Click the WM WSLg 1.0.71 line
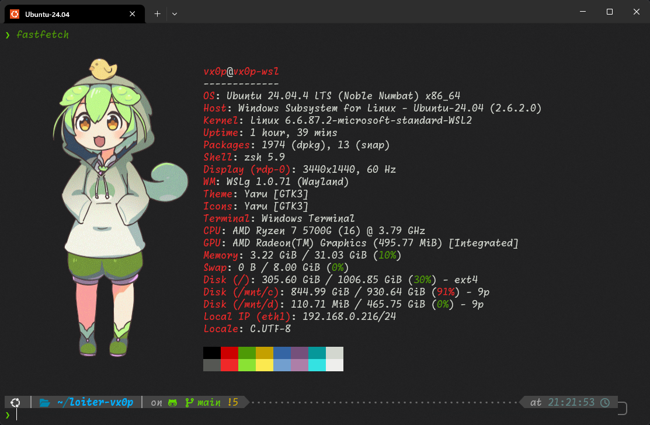This screenshot has height=425, width=650. [276, 182]
